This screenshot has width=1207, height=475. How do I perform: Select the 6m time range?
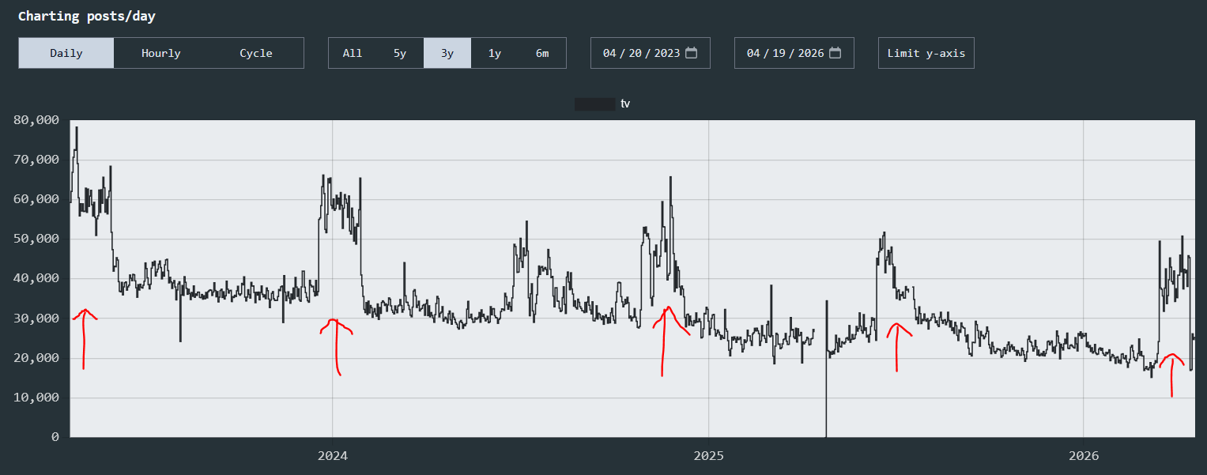click(542, 53)
